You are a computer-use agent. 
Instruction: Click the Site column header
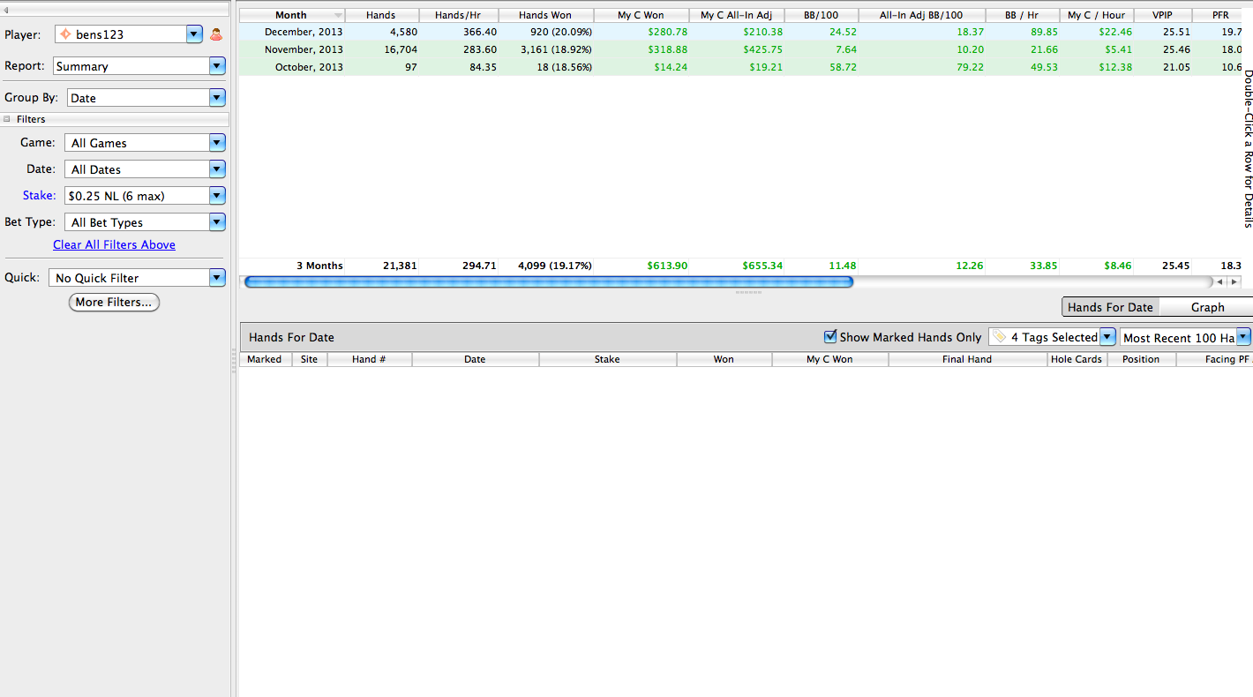coord(309,359)
